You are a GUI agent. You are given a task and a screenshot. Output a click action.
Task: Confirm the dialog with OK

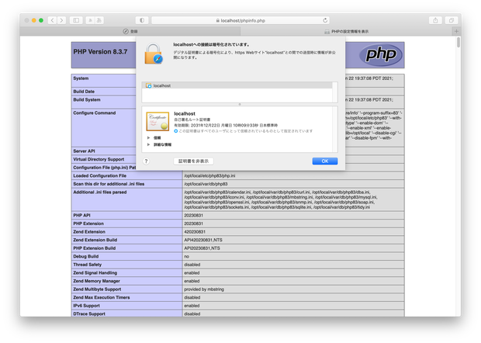[325, 161]
